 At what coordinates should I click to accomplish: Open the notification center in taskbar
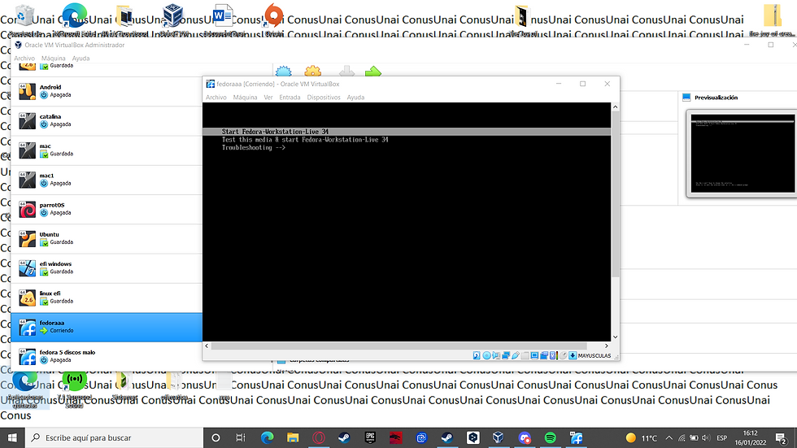[x=782, y=437]
